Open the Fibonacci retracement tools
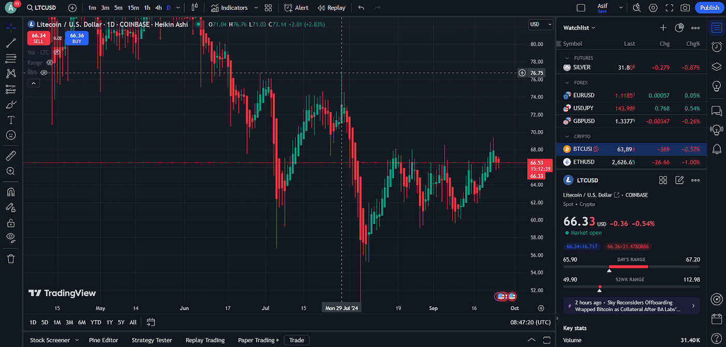This screenshot has width=726, height=347. click(x=10, y=58)
